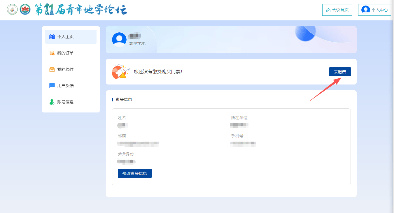Click the megaphone warning icon
394x213 pixels.
tap(120, 72)
